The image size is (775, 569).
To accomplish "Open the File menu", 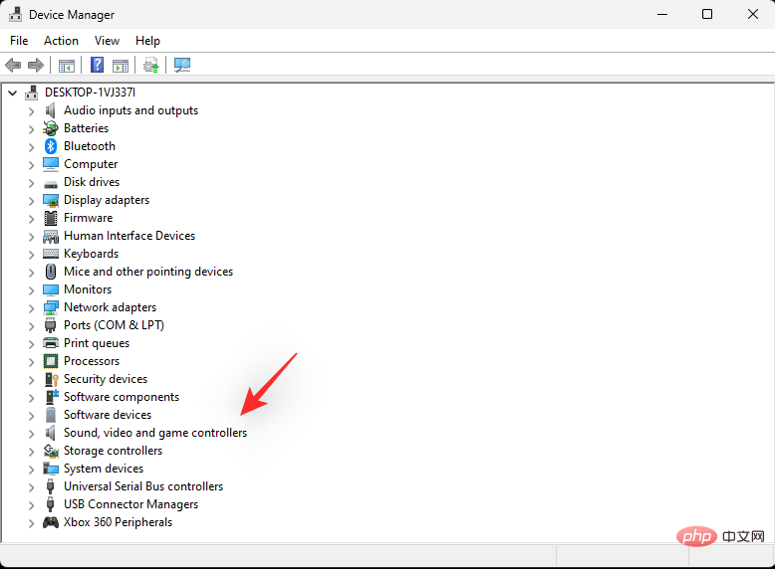I will [19, 41].
